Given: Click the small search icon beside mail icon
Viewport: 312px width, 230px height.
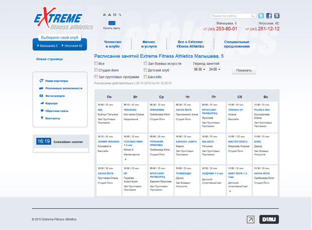Looking at the screenshot, I should click(120, 15).
